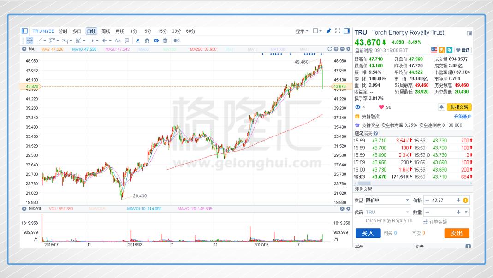Click the US flag market icon

tap(434, 50)
